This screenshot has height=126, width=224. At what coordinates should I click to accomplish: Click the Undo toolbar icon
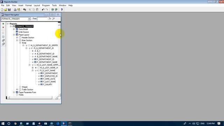[43, 10]
